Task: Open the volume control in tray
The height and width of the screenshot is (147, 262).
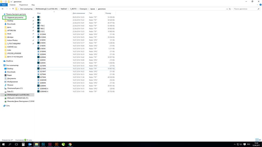Action: coord(241,144)
